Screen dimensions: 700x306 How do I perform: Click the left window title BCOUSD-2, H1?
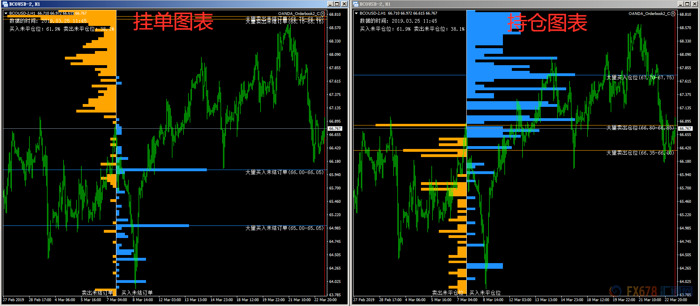click(24, 4)
